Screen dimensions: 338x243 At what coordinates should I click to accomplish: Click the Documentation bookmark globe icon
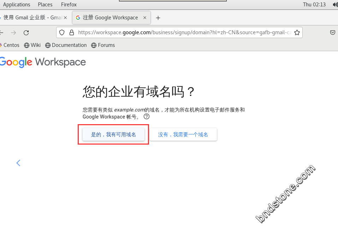(48, 45)
